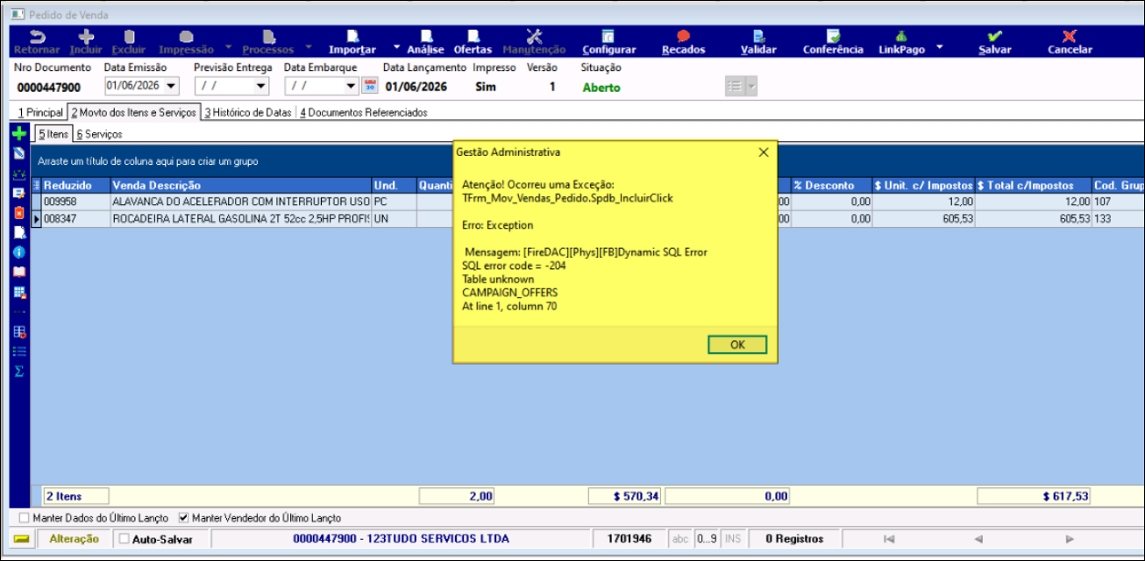Open the Importar dropdown arrow
The image size is (1145, 561).
click(396, 46)
